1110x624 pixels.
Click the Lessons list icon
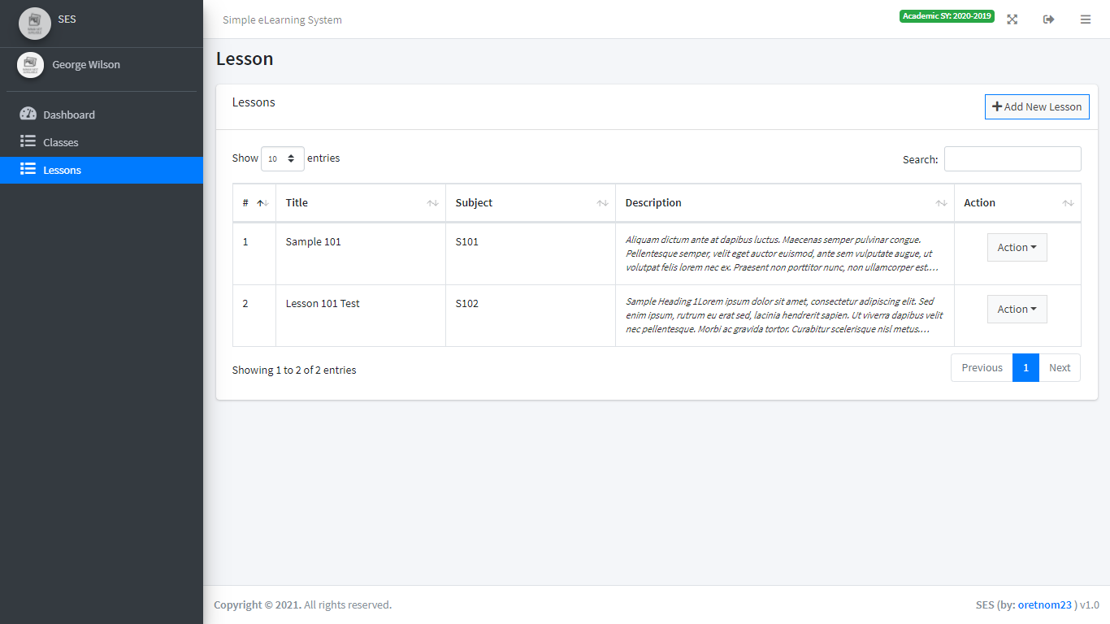coord(28,170)
